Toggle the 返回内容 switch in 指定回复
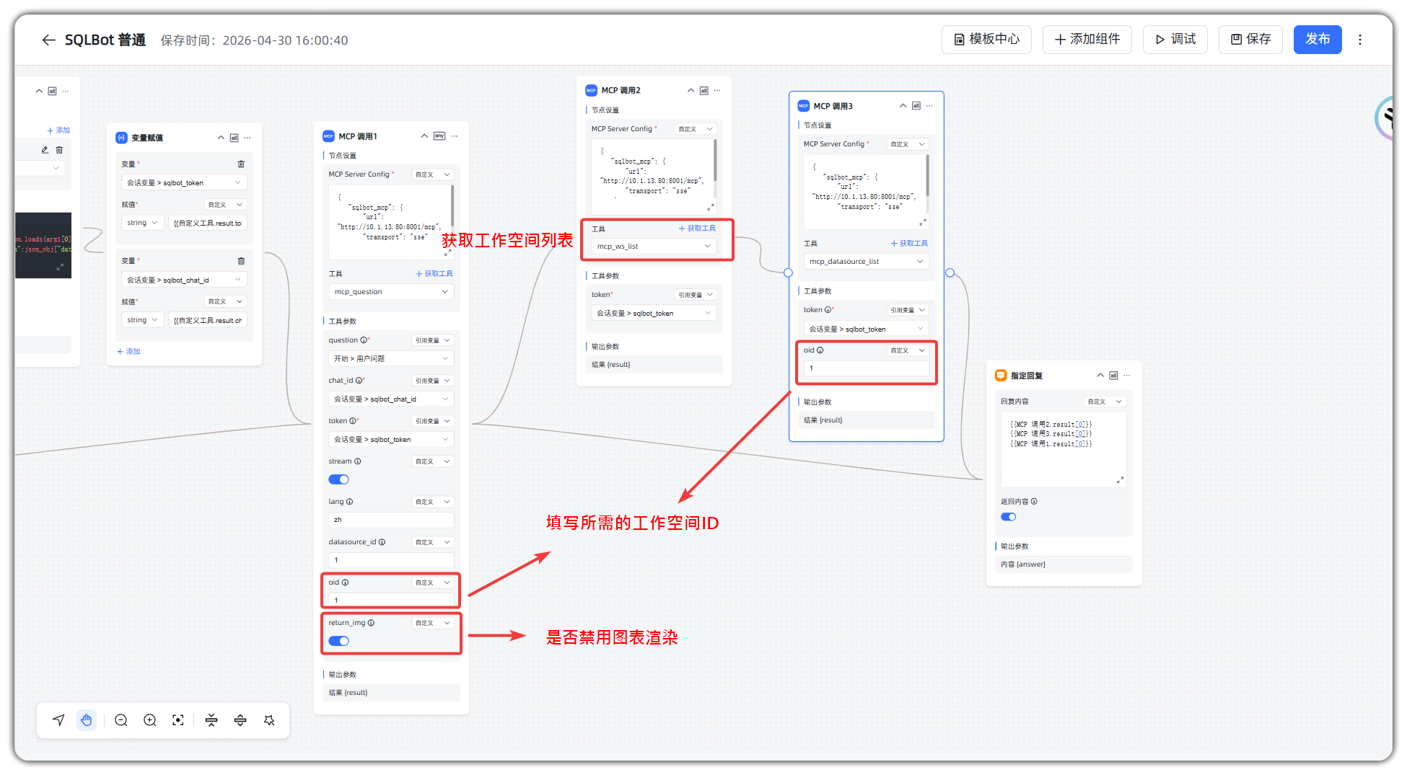Viewport: 1407px width, 775px height. pos(1008,517)
